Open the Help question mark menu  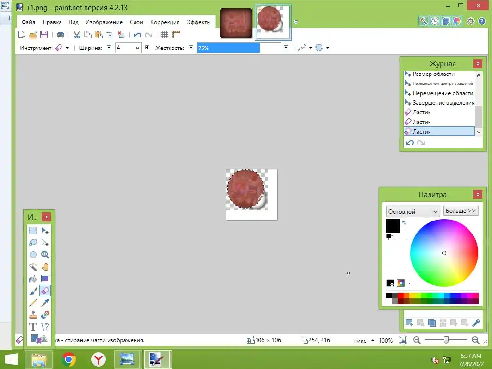click(x=482, y=21)
